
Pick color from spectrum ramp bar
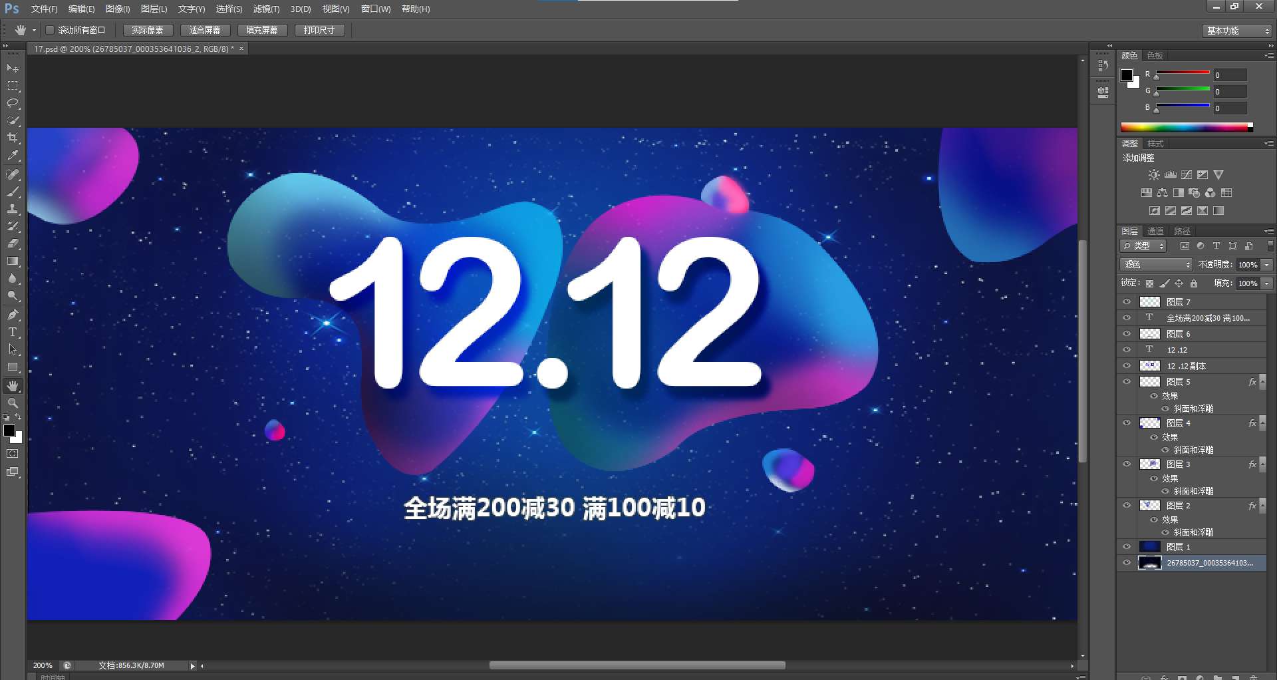1187,127
